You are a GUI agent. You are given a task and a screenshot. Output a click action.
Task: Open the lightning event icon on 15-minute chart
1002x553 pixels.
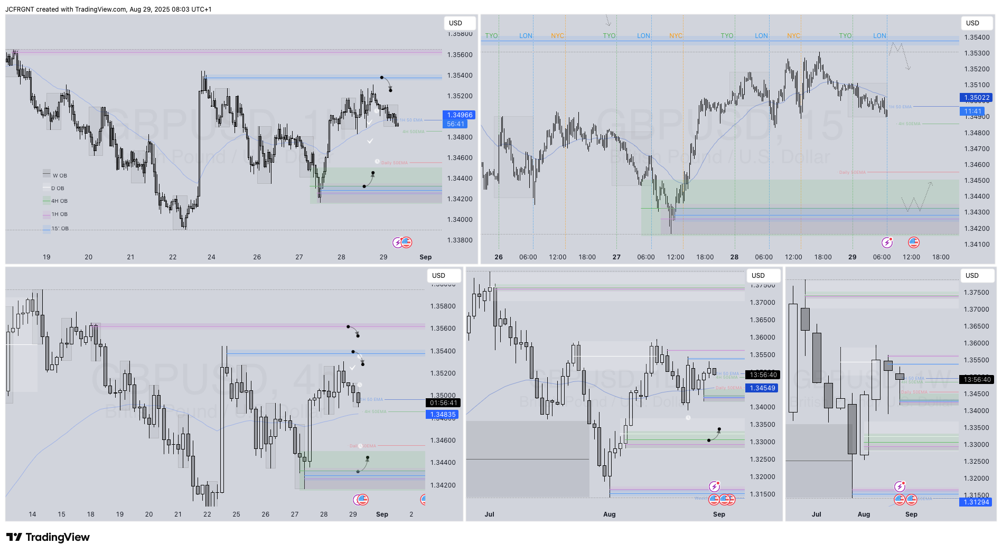pyautogui.click(x=887, y=242)
